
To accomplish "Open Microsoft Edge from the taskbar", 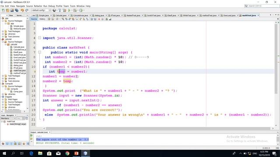I will [x=31, y=153].
